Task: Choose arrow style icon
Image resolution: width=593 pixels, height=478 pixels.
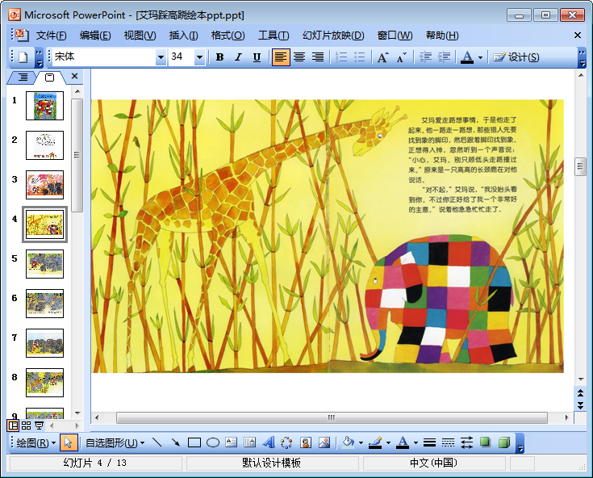Action: 466,442
